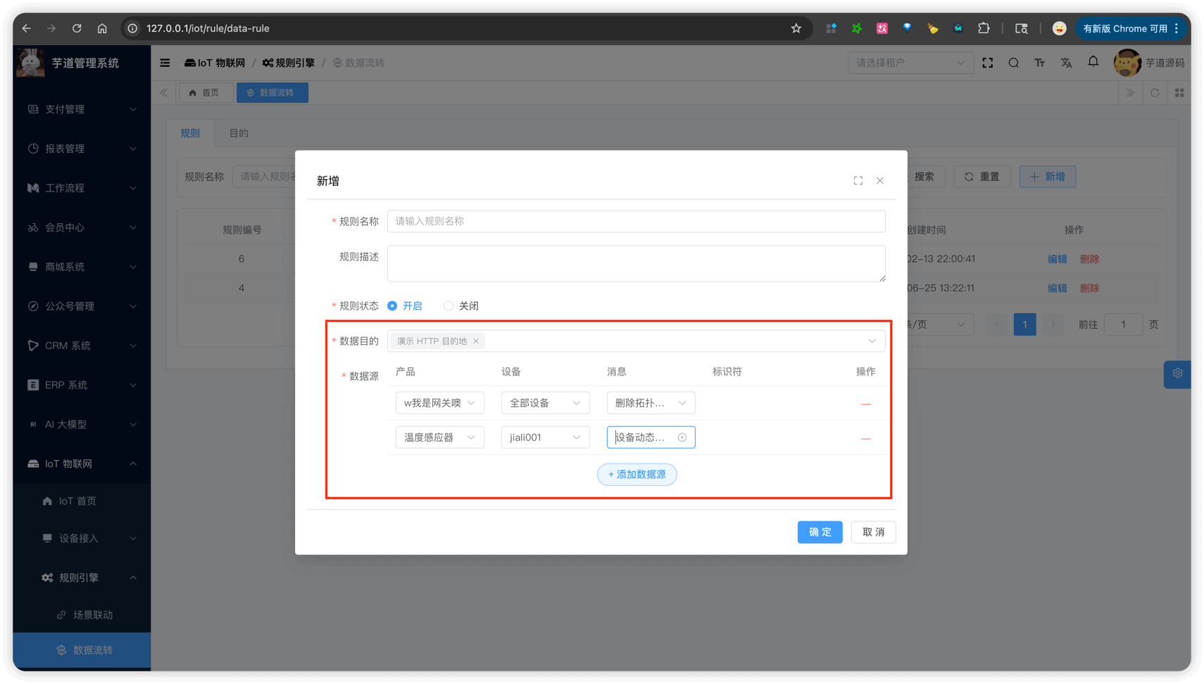Screen dimensions: 1204x684
Task: Click the 添加数据源 button
Action: point(637,474)
